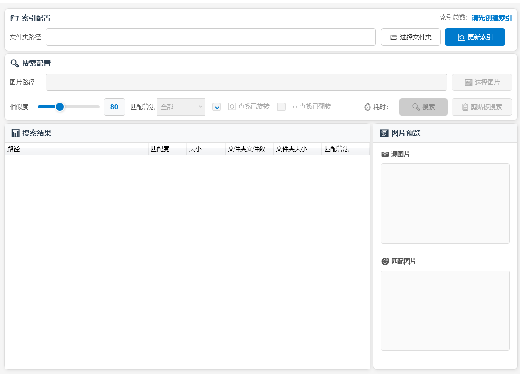The width and height of the screenshot is (520, 374).
Task: Click the similarity value box showing 80
Action: point(114,107)
